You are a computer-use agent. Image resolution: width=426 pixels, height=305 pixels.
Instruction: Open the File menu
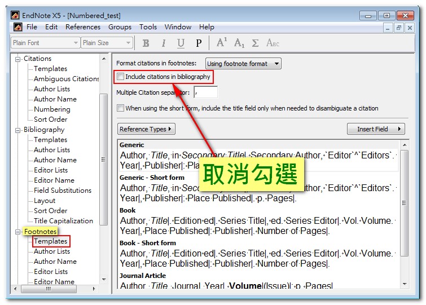(32, 27)
